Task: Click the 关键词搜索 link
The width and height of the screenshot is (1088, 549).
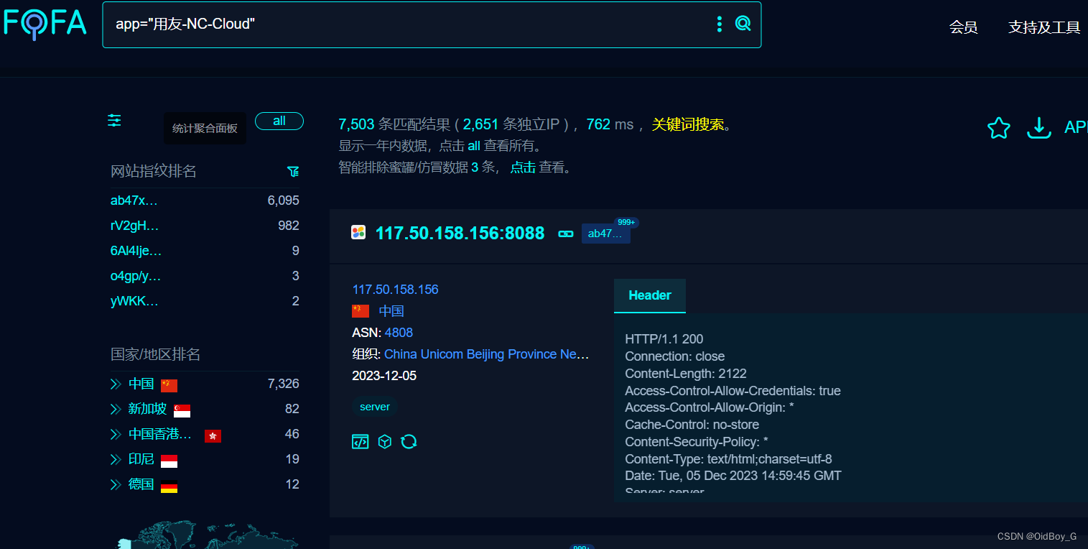Action: pos(688,124)
